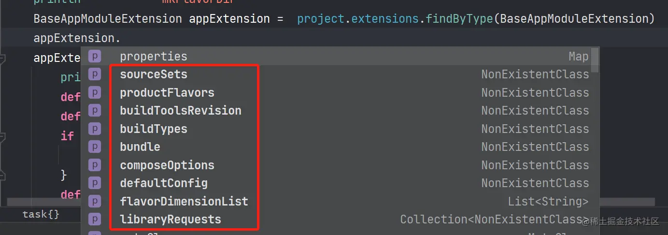Image resolution: width=668 pixels, height=235 pixels.
Task: Click the property icon beside buildToolsRevision
Action: click(x=95, y=110)
